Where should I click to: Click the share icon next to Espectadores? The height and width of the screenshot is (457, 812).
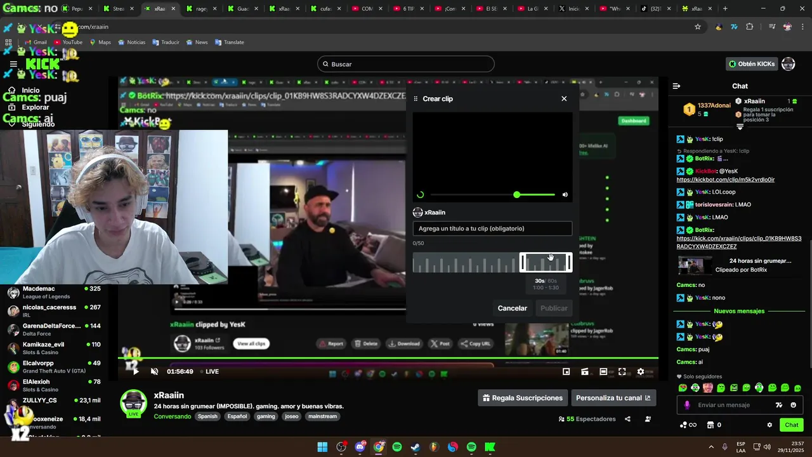click(x=627, y=419)
